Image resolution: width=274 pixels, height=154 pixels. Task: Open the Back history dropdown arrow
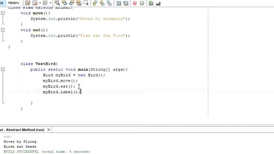(40, 3)
